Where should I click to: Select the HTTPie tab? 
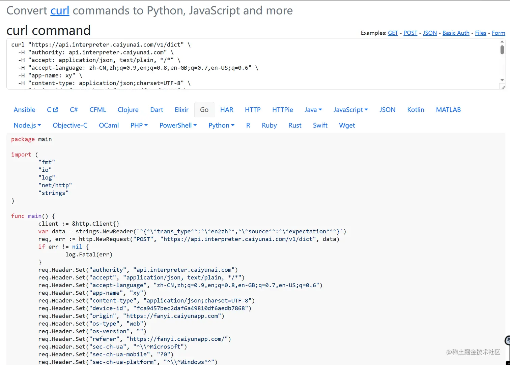click(x=282, y=110)
